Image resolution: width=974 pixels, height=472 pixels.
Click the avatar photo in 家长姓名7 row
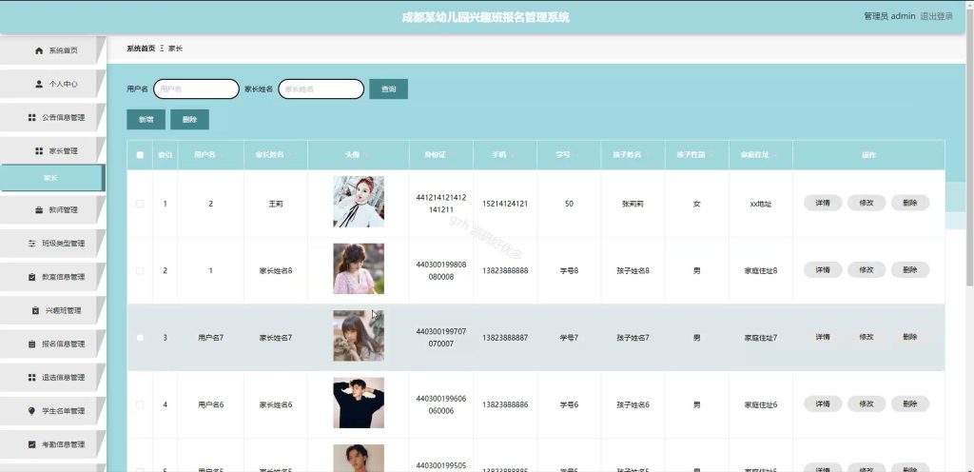click(359, 336)
